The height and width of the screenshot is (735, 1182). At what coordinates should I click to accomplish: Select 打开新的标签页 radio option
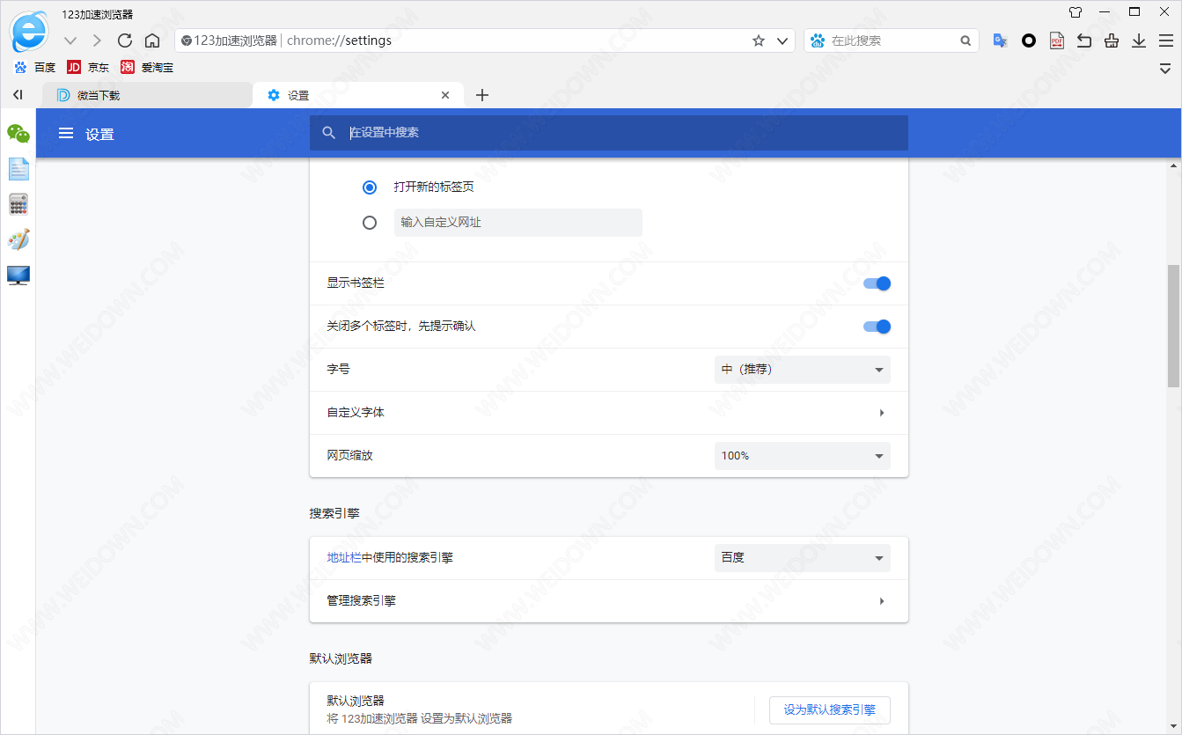[370, 187]
